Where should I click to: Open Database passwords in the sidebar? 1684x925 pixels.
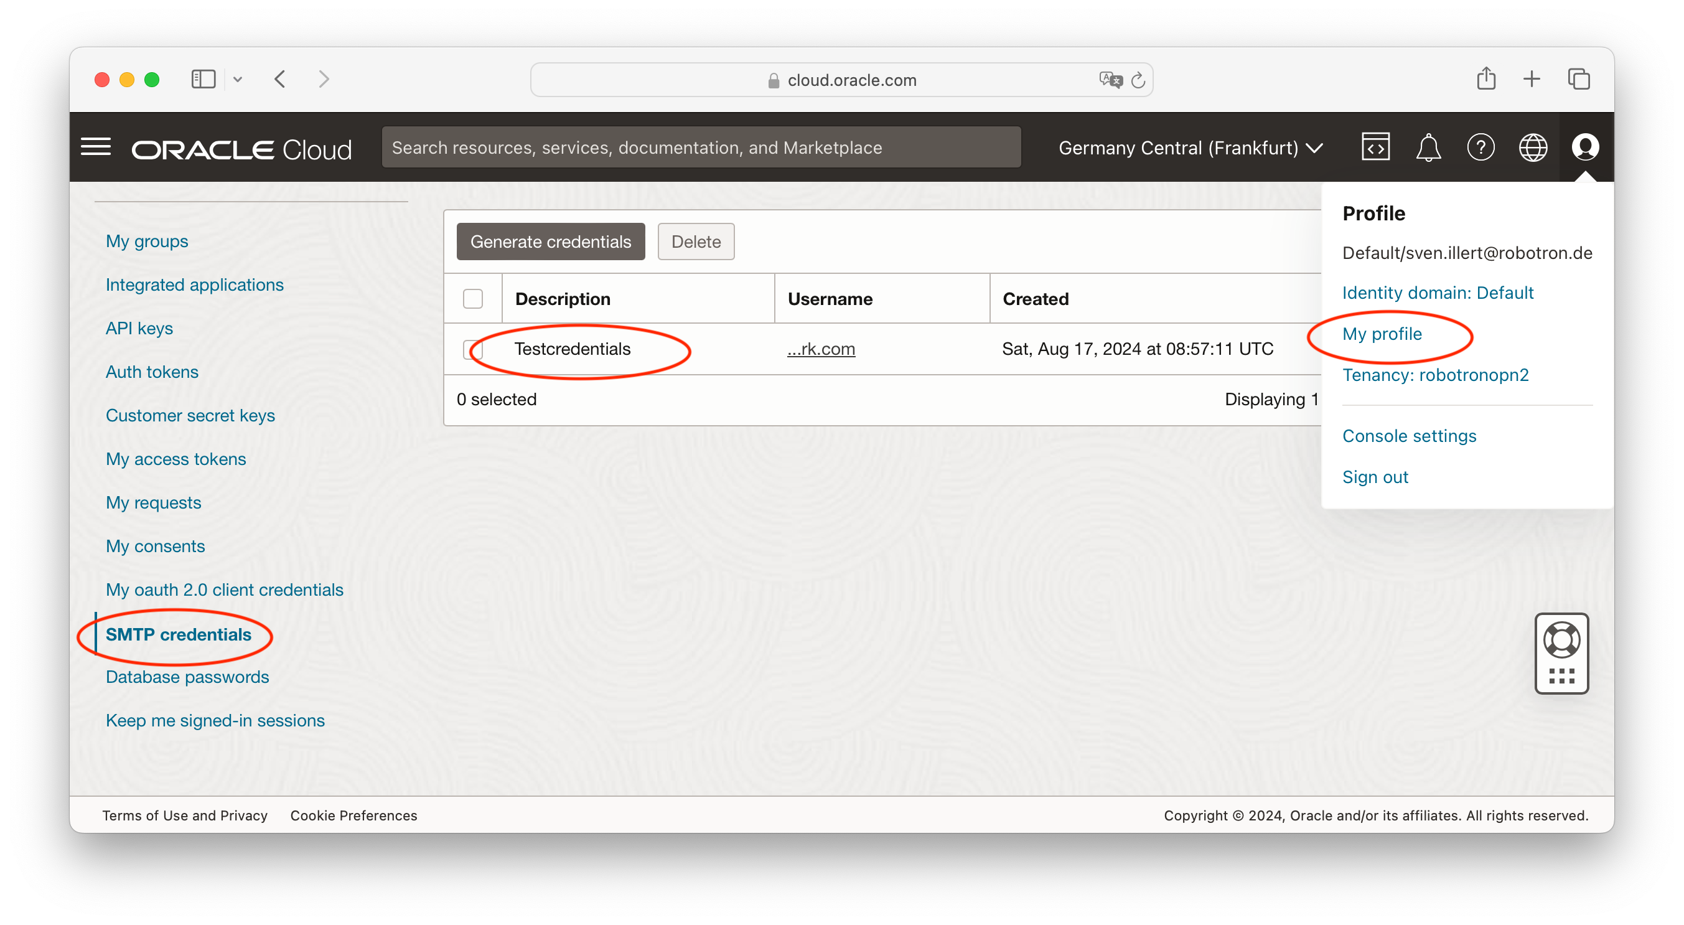(x=187, y=677)
